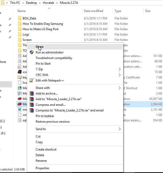
Task: Expand the Send to submenu arrow
Action: coord(120,129)
